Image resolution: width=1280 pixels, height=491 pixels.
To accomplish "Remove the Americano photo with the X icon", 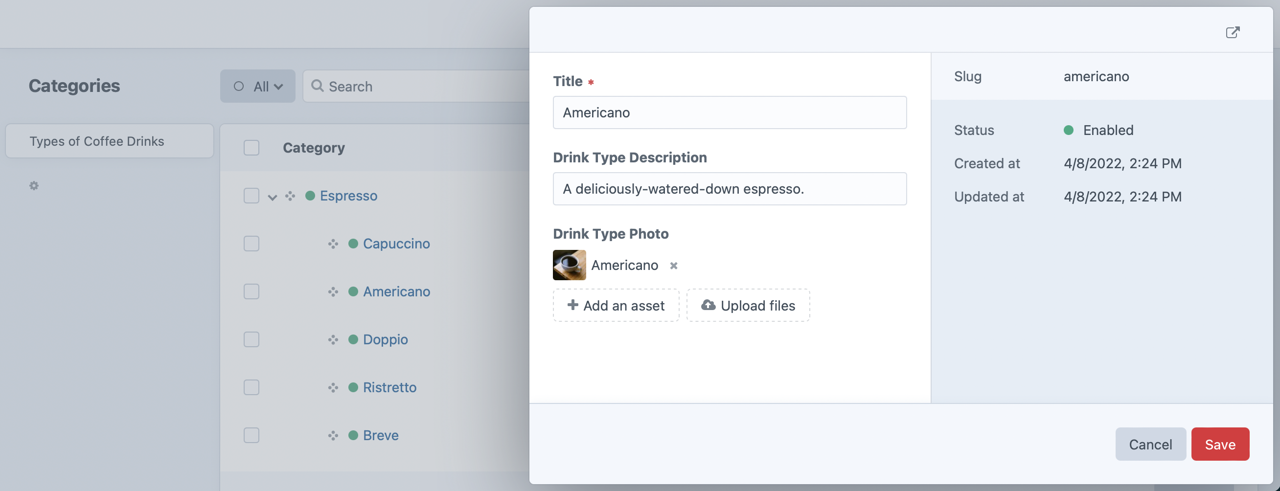I will click(674, 266).
